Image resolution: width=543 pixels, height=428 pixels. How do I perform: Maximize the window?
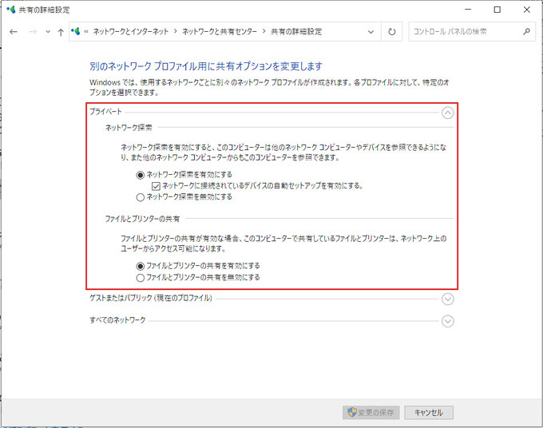click(x=497, y=10)
